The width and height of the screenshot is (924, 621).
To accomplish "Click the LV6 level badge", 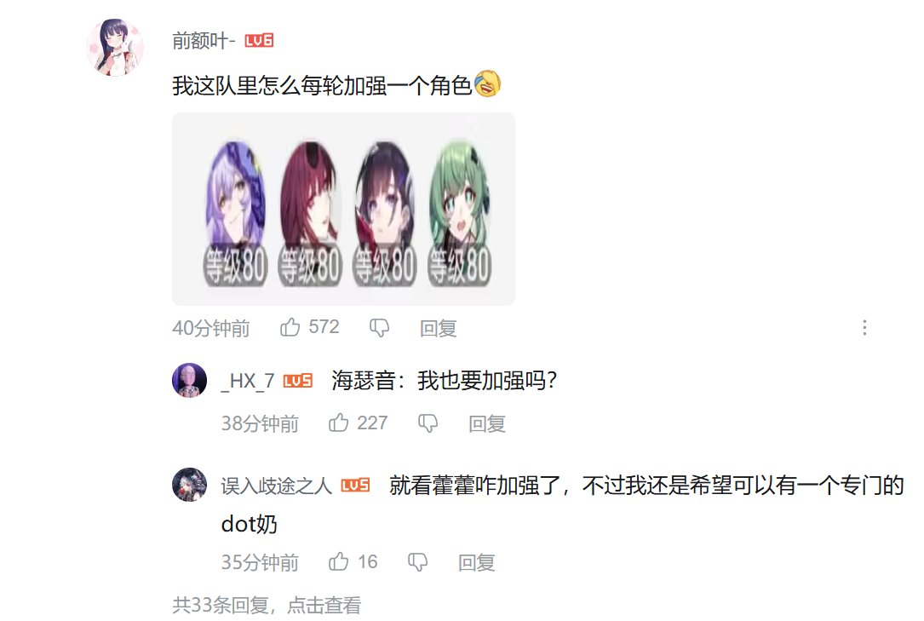I will (x=259, y=40).
